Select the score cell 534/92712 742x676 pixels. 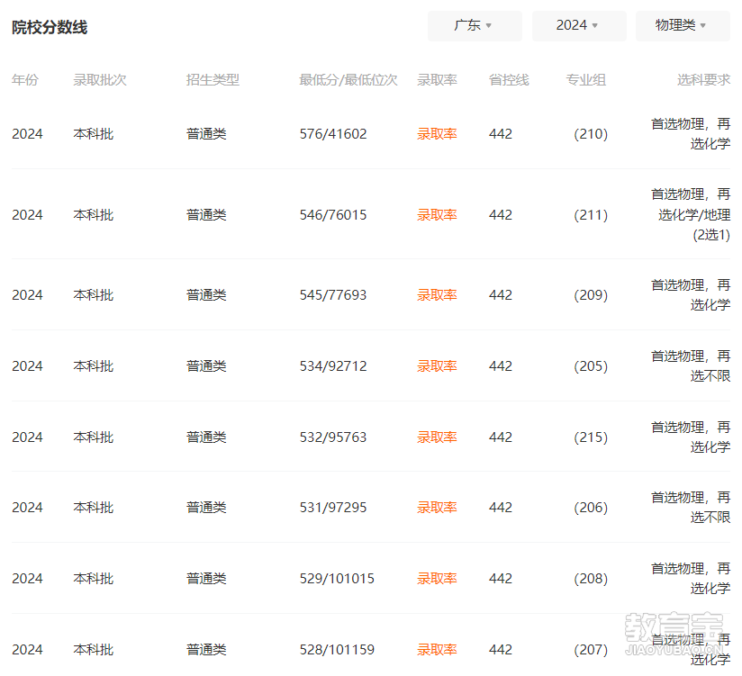333,366
